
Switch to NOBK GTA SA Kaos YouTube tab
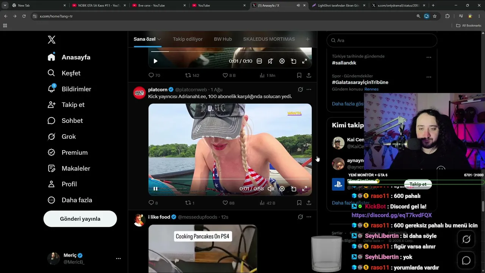click(99, 5)
